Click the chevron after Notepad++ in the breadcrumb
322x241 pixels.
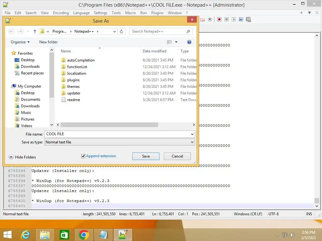pos(98,31)
